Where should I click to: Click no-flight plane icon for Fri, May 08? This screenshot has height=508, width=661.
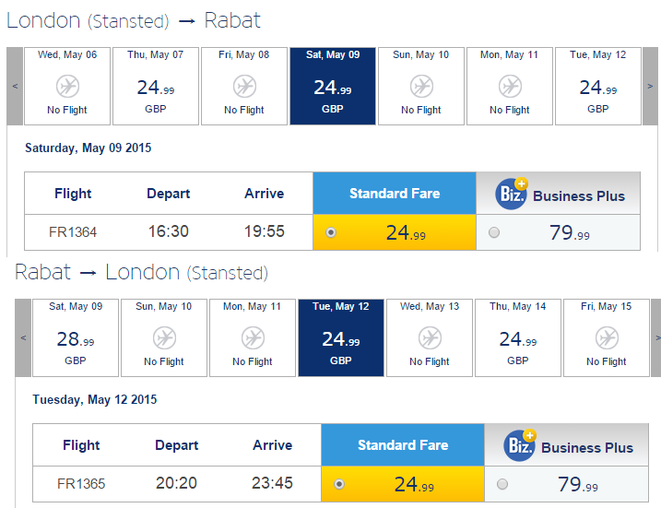tap(244, 87)
